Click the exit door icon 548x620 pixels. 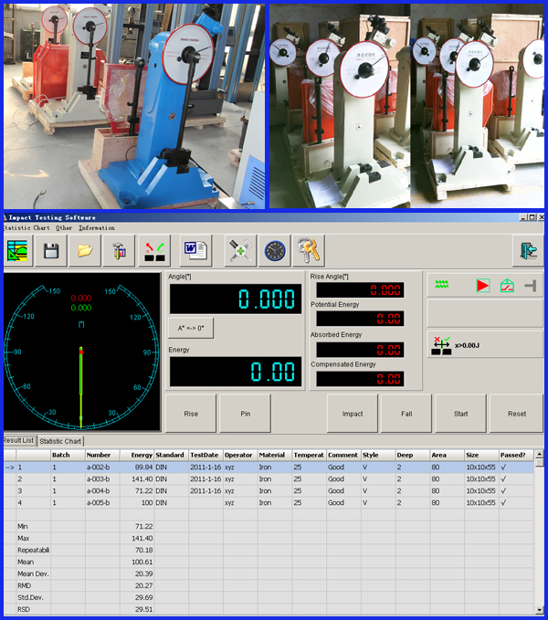(526, 250)
